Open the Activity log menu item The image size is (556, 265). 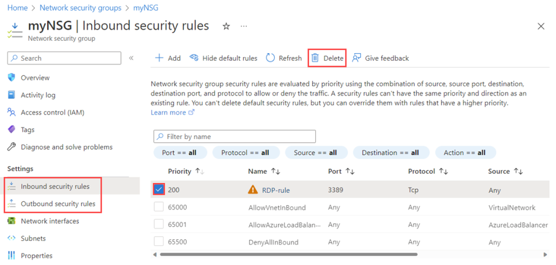pos(38,95)
